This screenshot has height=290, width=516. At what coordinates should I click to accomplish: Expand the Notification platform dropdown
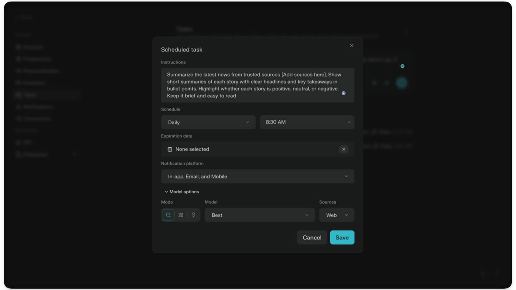click(x=257, y=176)
